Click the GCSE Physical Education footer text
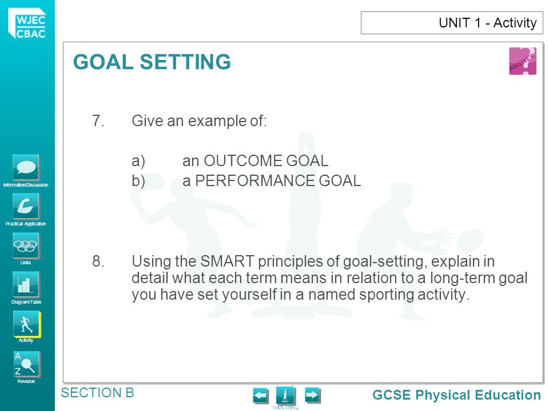 coord(456,395)
